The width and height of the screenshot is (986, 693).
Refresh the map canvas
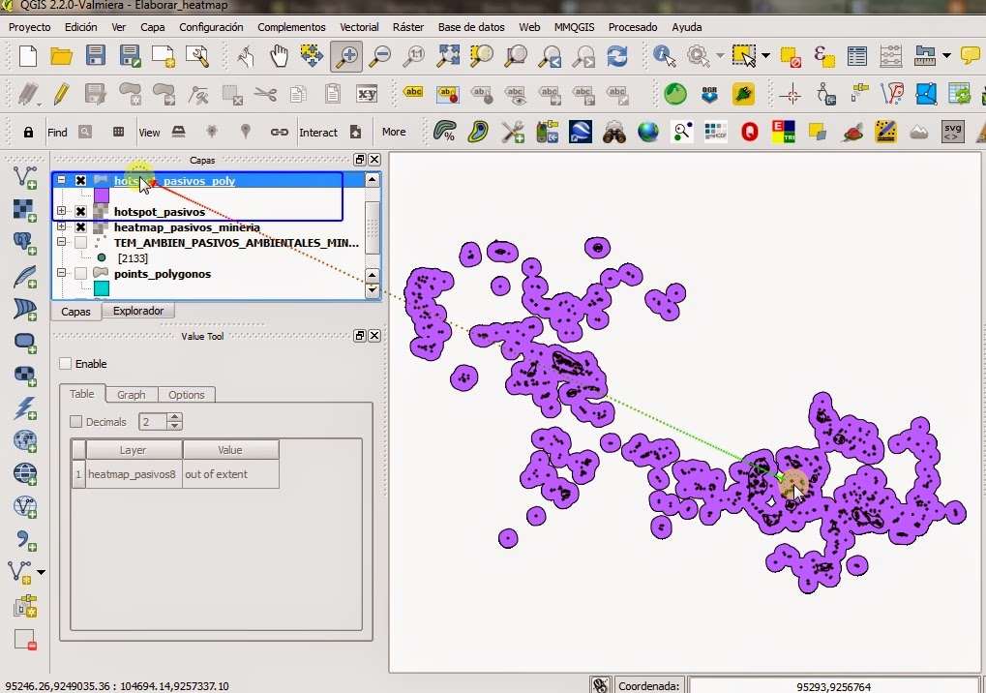click(x=617, y=56)
